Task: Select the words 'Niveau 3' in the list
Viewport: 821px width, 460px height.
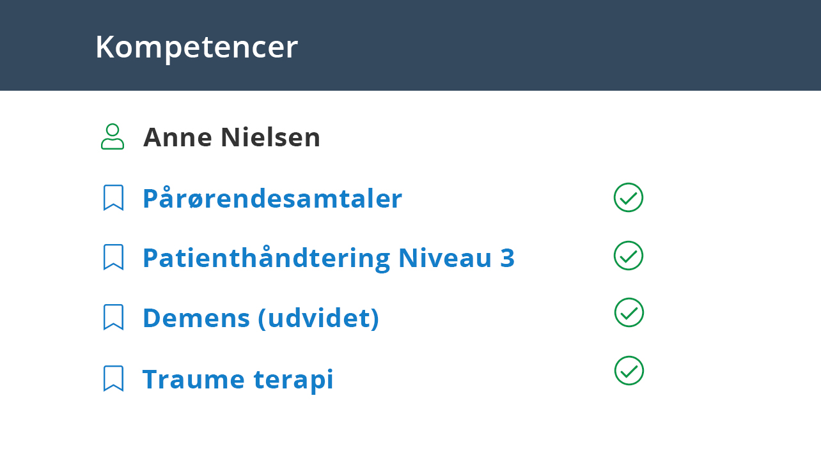Action: pyautogui.click(x=457, y=258)
